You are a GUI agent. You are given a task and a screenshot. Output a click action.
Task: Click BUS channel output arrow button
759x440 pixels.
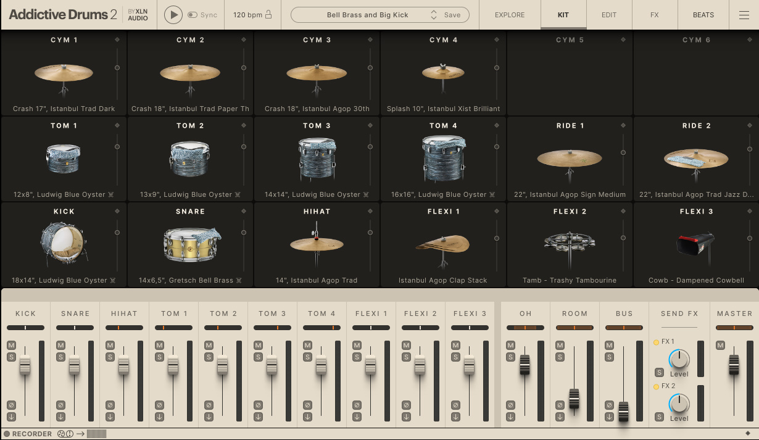(609, 417)
